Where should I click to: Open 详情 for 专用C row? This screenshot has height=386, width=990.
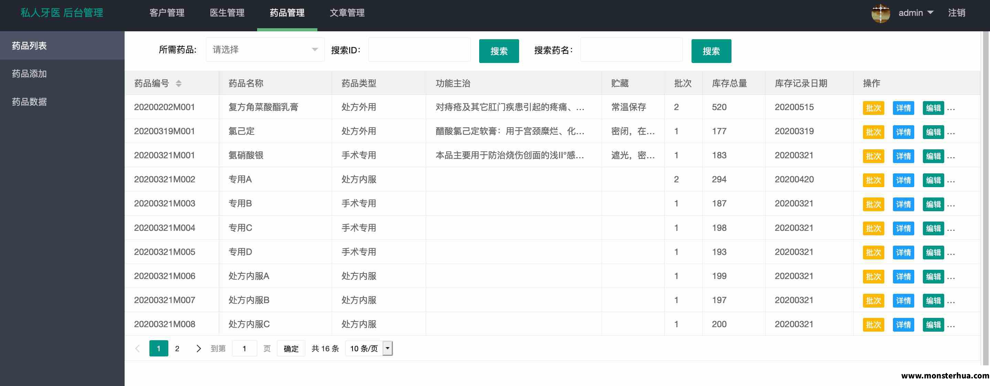(x=904, y=228)
